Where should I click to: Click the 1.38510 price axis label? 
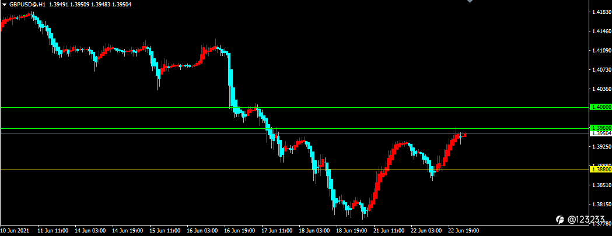[601, 185]
